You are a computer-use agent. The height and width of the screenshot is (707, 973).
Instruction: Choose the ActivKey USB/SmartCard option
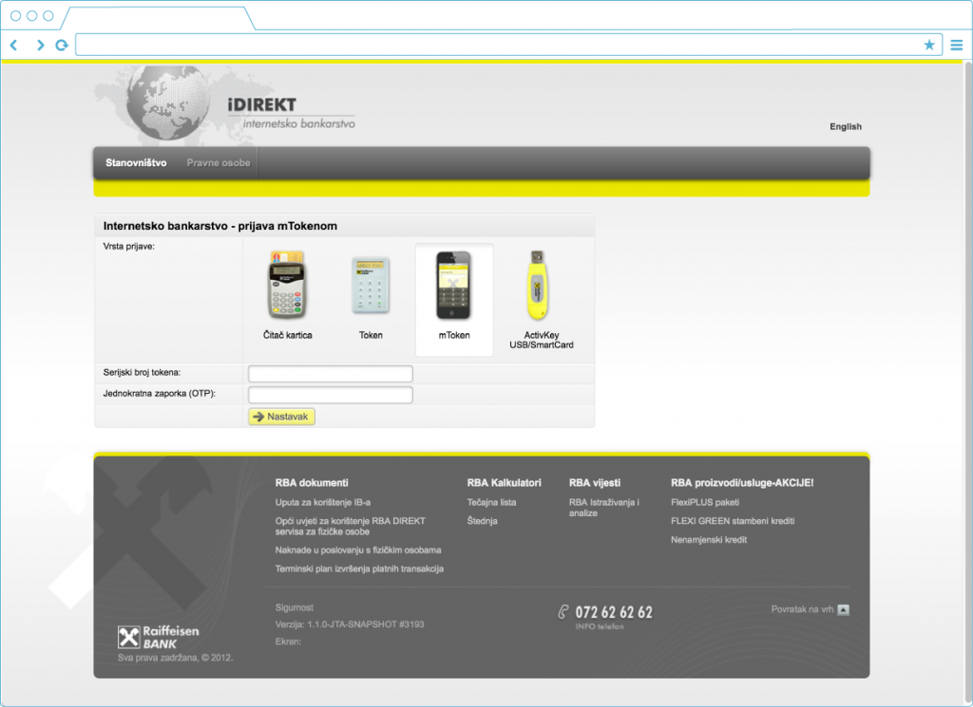point(541,300)
